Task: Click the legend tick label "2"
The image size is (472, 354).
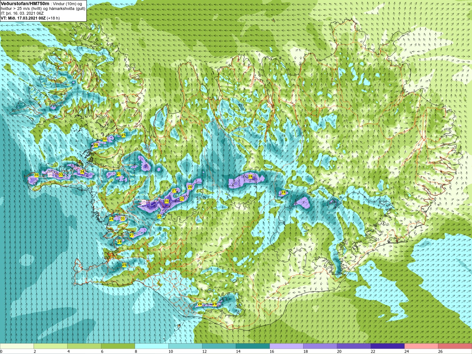Action: (35, 351)
